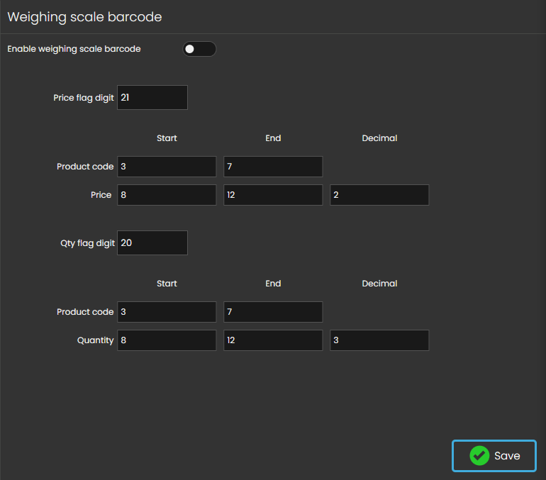Click the 'Quantity' row label

pyautogui.click(x=95, y=340)
